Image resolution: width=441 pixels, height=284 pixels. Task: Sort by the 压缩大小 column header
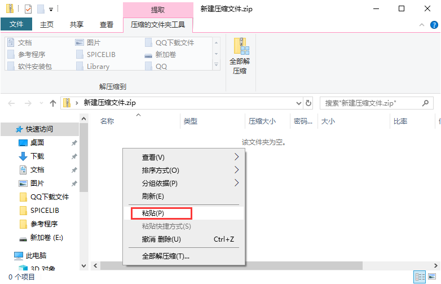point(262,121)
